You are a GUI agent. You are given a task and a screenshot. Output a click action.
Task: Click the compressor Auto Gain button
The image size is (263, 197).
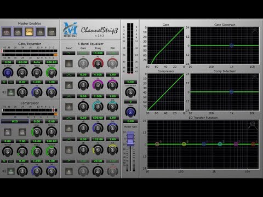22,132
